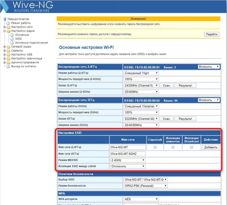The width and height of the screenshot is (227, 205).
Task: Click the folder icon beside Сетевой экран
Action: [x=8, y=47]
